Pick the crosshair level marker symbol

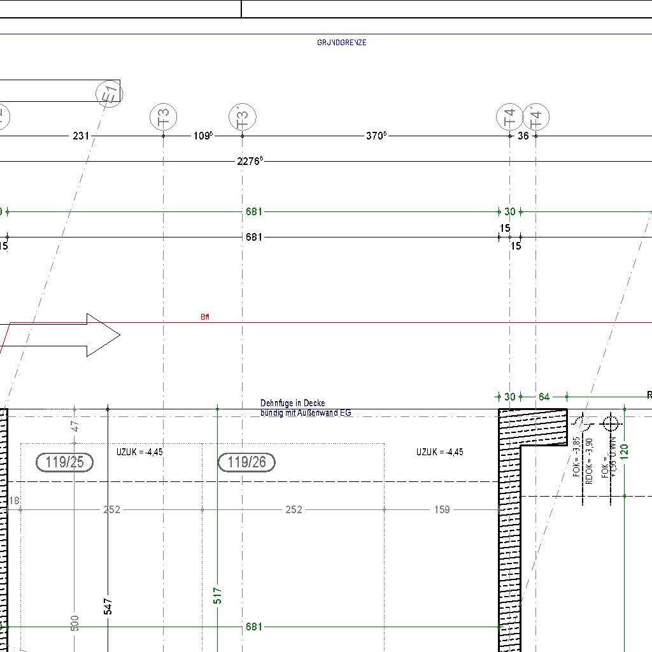tap(611, 423)
